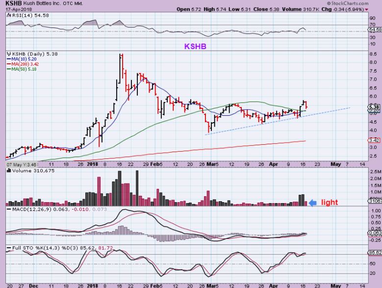Click the High 5.74 value
The width and height of the screenshot is (382, 288).
tap(215, 9)
